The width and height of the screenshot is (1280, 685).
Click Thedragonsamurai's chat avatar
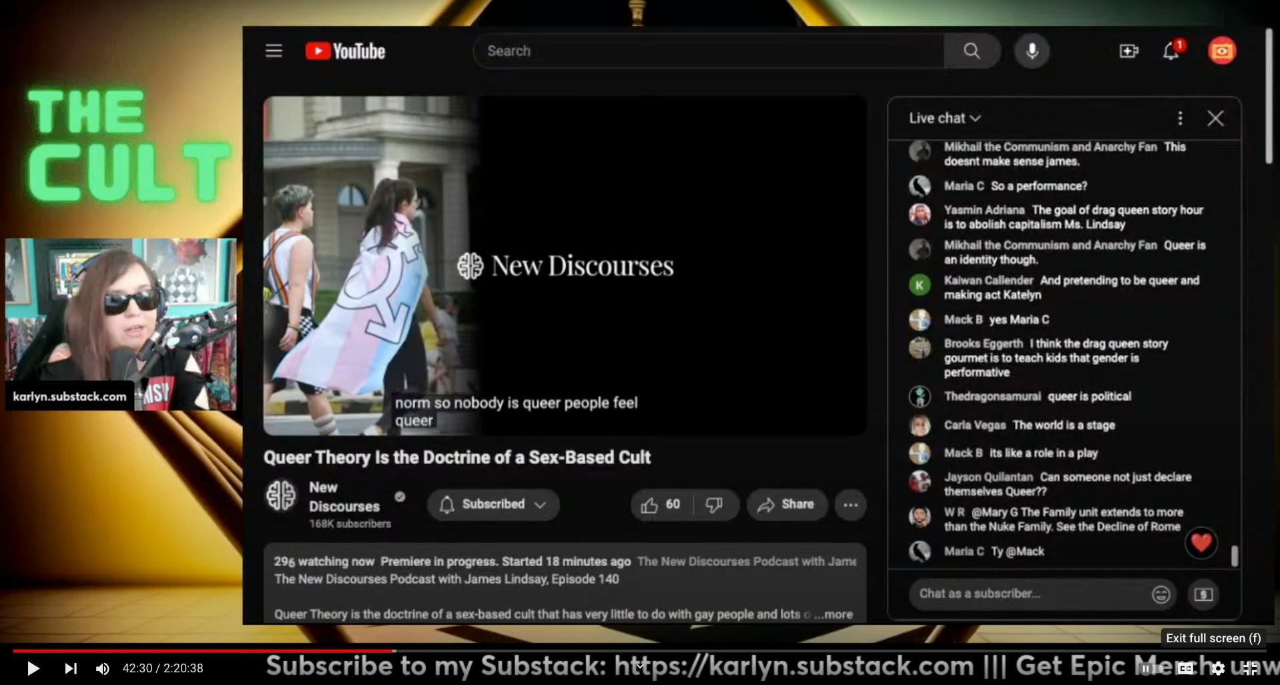(x=920, y=397)
